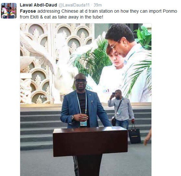
Task: Click the bold Fayose keyword in tweet
Action: tap(28, 11)
